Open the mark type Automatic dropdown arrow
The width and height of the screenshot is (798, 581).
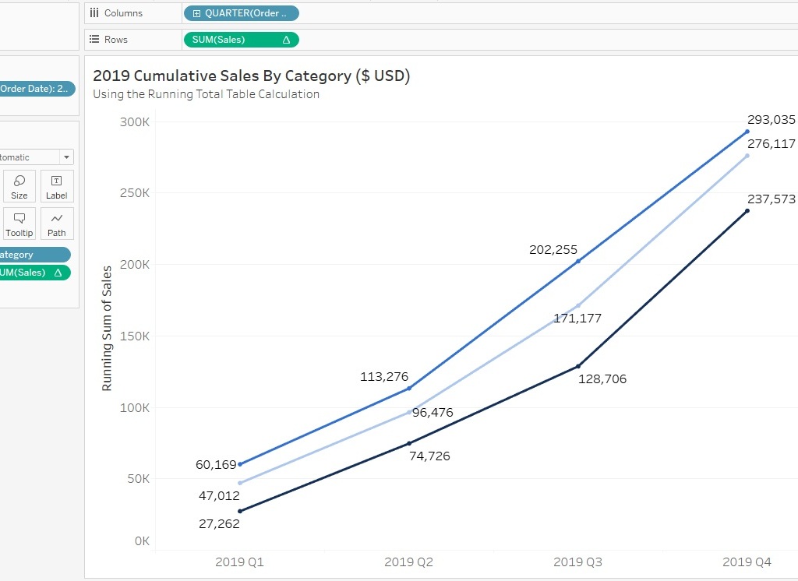(x=65, y=157)
